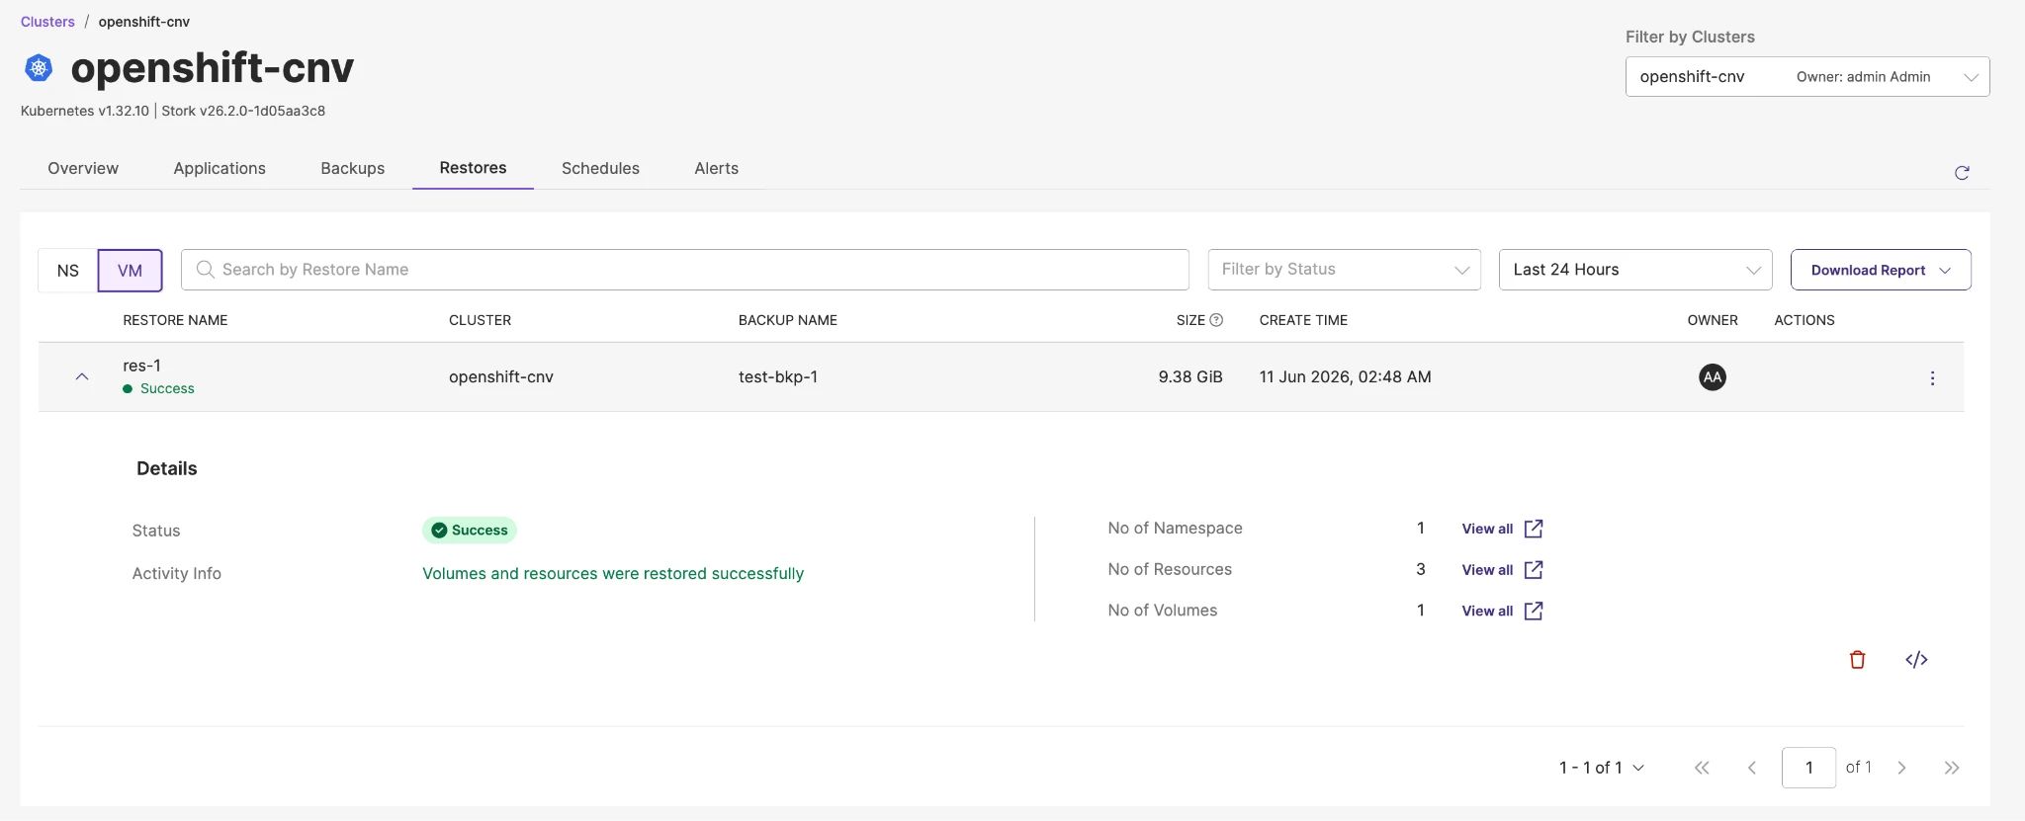Click the CLUSTER column header
This screenshot has width=2025, height=821.
[480, 320]
